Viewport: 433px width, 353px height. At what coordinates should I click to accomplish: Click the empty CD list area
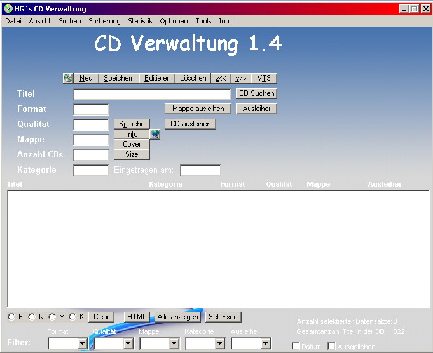[x=218, y=249]
